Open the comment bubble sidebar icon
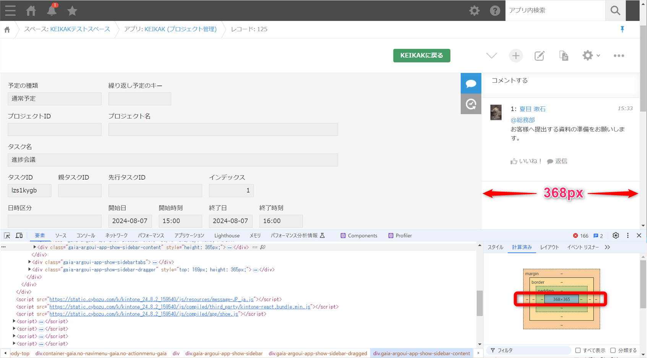 [471, 83]
